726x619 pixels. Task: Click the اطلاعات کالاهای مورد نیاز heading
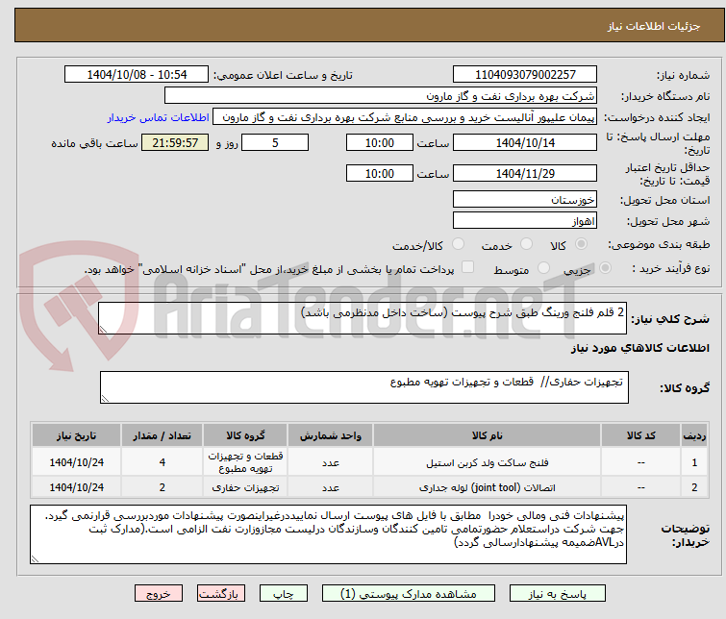(639, 348)
